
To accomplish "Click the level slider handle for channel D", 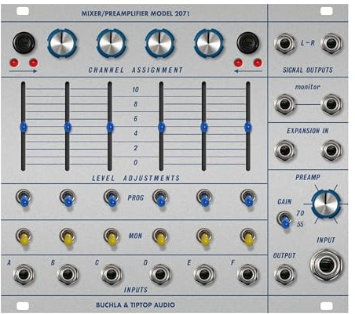I will pos(162,127).
